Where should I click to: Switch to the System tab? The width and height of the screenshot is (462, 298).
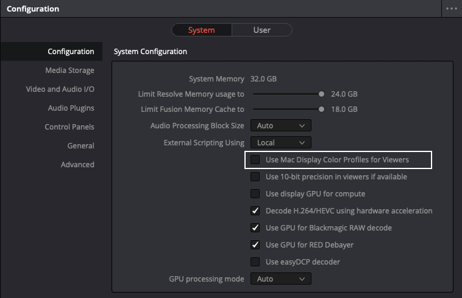click(x=202, y=30)
